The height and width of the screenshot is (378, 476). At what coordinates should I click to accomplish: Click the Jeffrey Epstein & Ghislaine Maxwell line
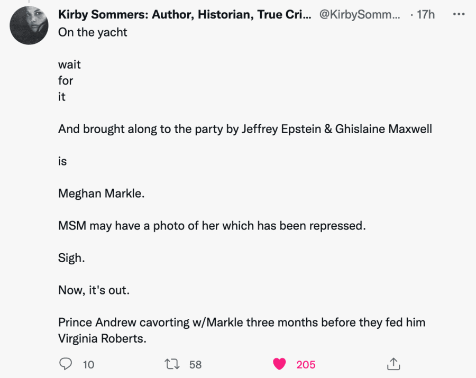tap(245, 129)
